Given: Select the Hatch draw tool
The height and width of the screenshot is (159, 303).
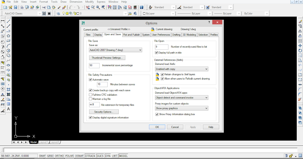Looking at the screenshot, I should coord(8,89).
